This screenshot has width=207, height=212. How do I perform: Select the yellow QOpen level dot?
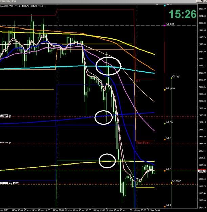pyautogui.click(x=171, y=183)
